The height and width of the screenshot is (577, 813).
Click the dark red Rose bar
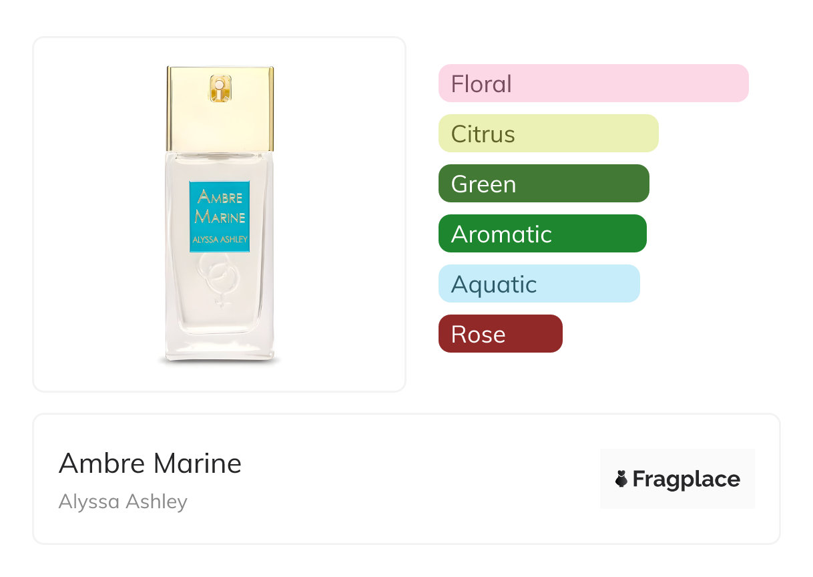(500, 334)
